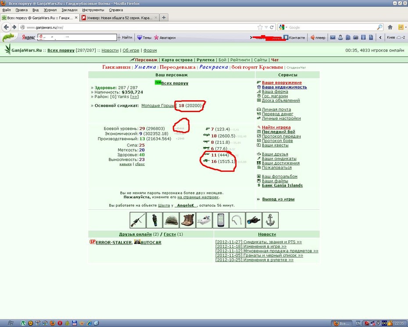Open the grenade inventory slot
This screenshot has width=408, height=327.
tap(154, 220)
